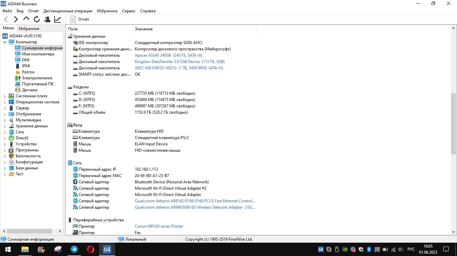Select Суммарная информация tree item
Viewport: 457px width, 256px height.
(x=42, y=48)
